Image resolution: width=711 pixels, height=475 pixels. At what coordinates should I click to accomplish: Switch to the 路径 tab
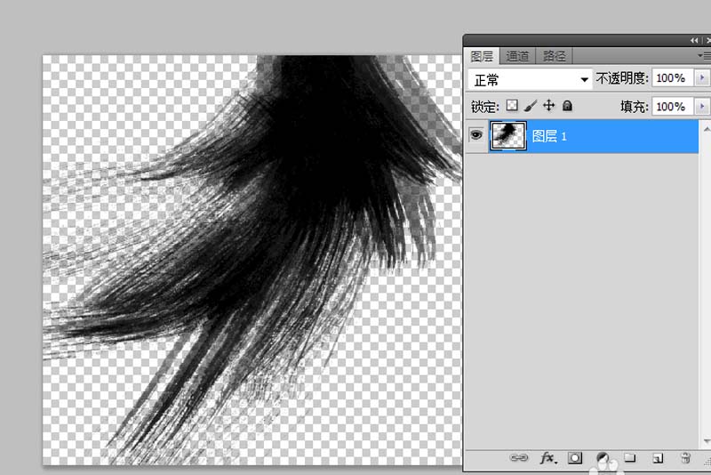point(555,56)
